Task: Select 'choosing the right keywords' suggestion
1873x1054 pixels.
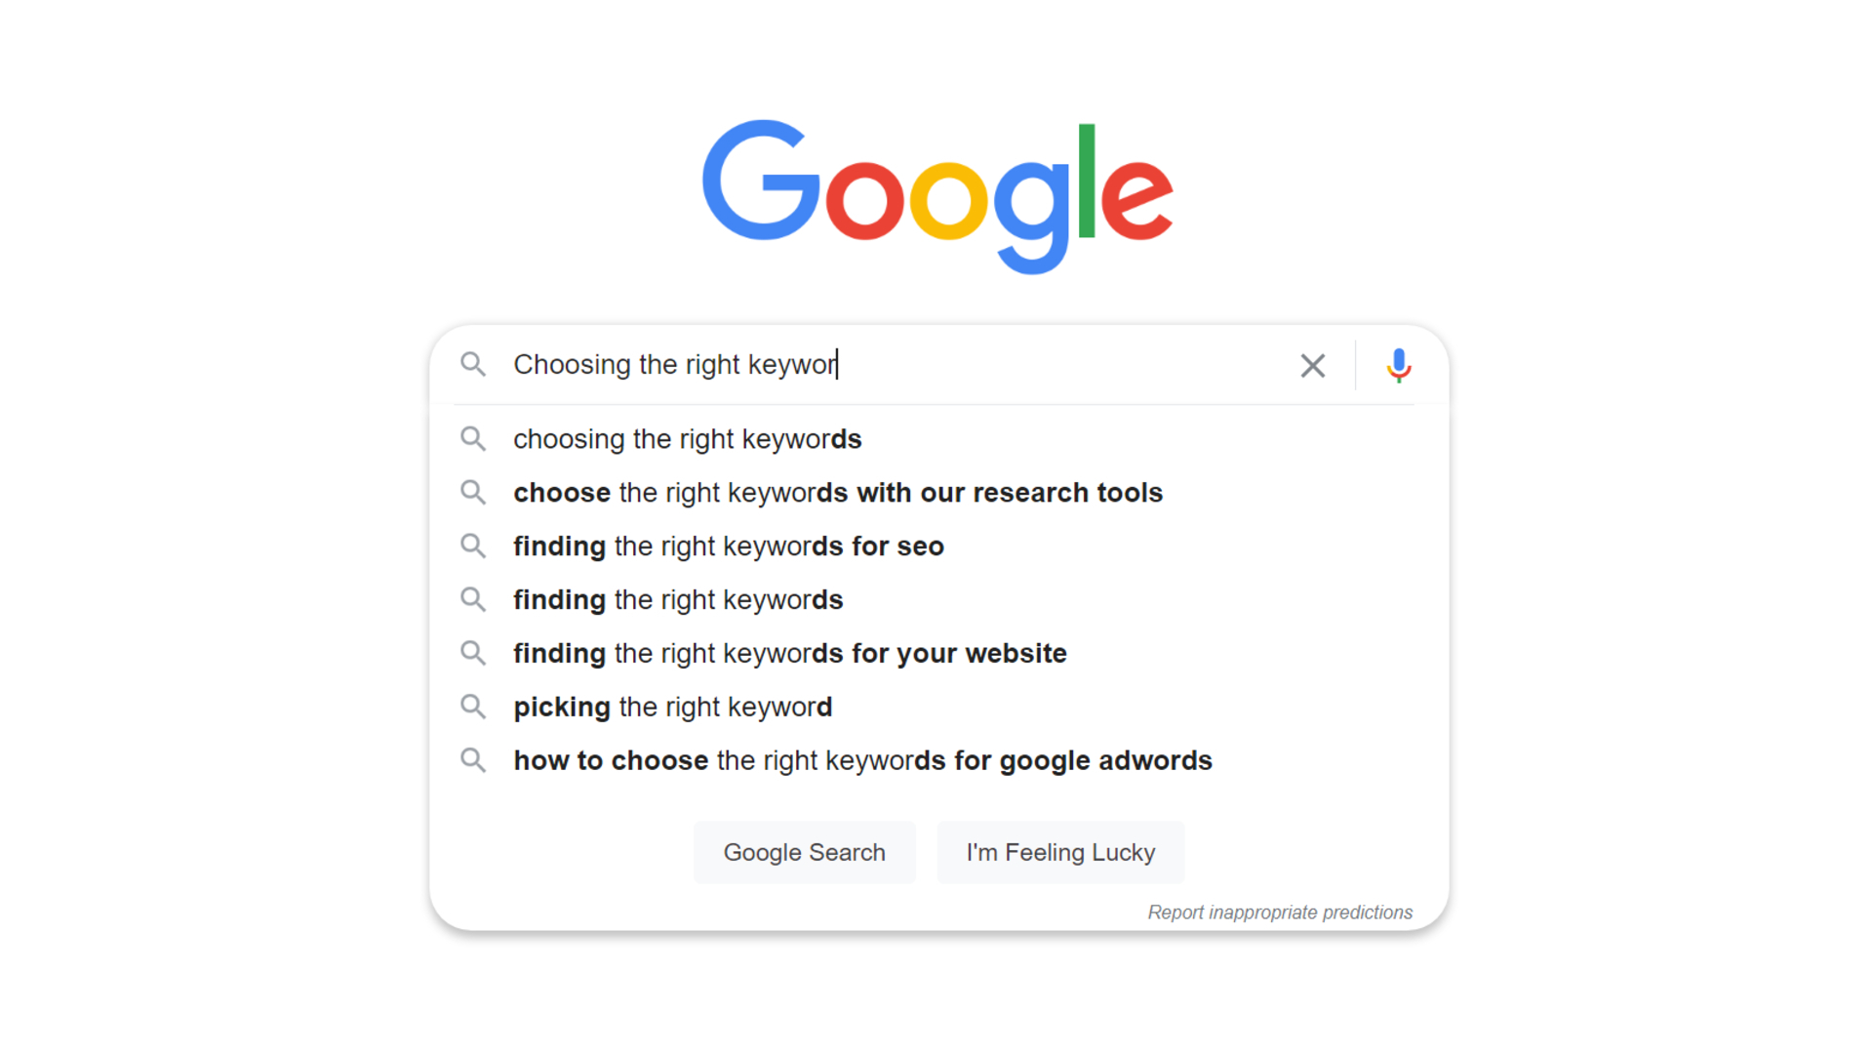Action: [x=687, y=437]
